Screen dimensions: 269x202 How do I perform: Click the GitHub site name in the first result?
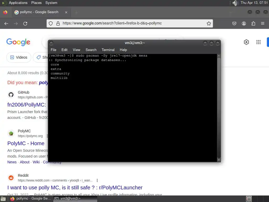(x=23, y=92)
